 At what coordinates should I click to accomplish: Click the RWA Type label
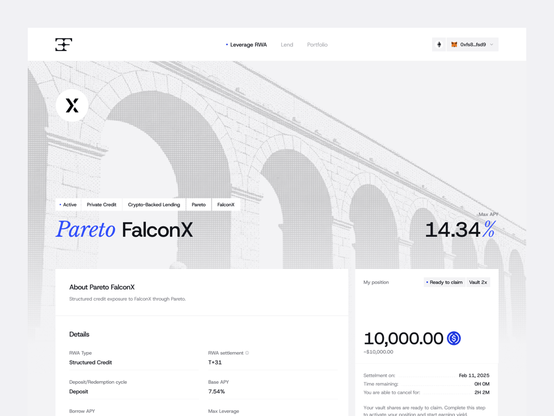(x=80, y=353)
